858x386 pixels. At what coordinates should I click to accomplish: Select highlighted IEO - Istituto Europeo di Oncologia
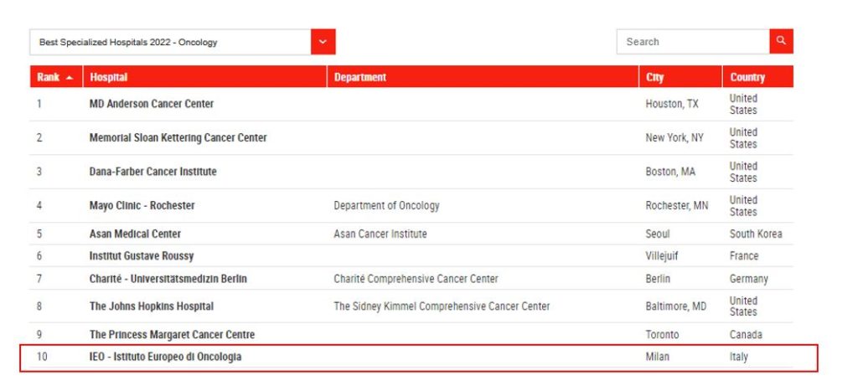pos(165,357)
